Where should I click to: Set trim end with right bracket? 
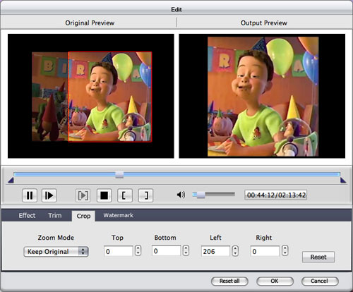point(145,195)
